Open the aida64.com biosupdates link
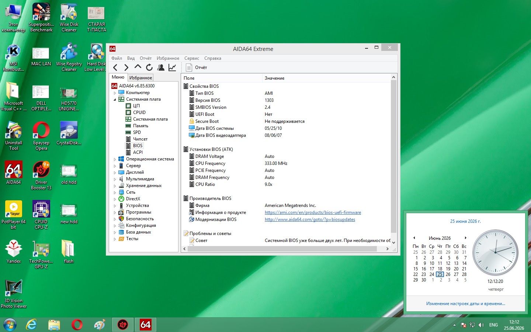531x332 pixels. (x=310, y=219)
